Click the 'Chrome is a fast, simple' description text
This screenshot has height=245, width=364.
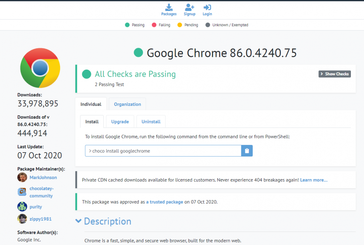163,241
